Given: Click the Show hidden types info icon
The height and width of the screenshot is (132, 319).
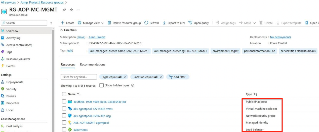Looking at the screenshot, I should click(x=133, y=85).
